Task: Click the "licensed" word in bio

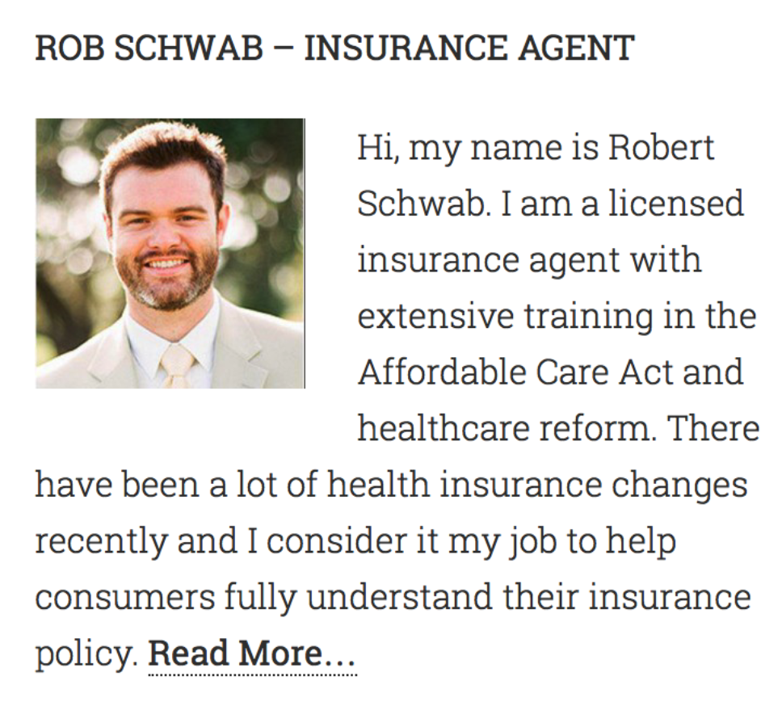Action: point(676,204)
